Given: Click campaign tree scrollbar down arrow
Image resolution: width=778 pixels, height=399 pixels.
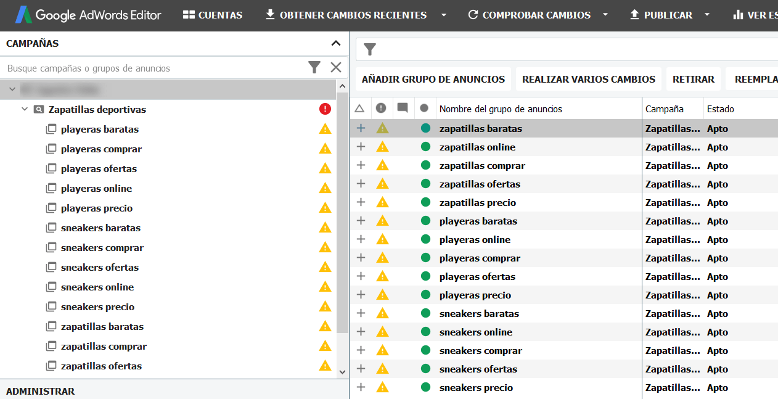Looking at the screenshot, I should [343, 372].
